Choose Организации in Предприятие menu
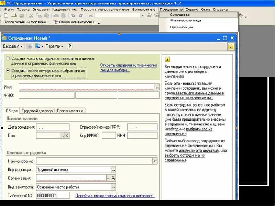The image size is (275, 206). (199, 27)
